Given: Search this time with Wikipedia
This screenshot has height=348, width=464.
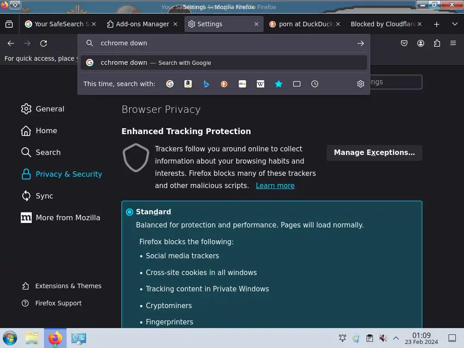Looking at the screenshot, I should point(261,84).
